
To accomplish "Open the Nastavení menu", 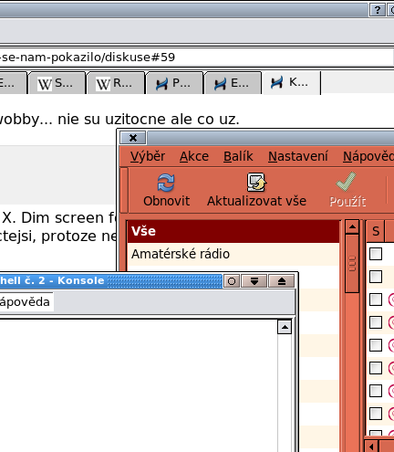I will tap(298, 156).
